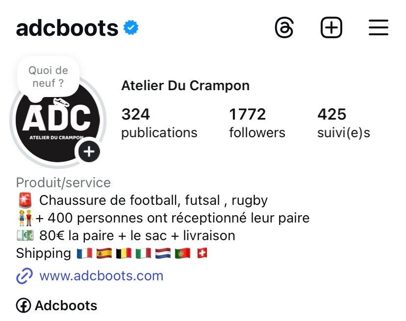Select the Atelier Du Crampon display name
This screenshot has height=321, width=406.
click(x=185, y=86)
